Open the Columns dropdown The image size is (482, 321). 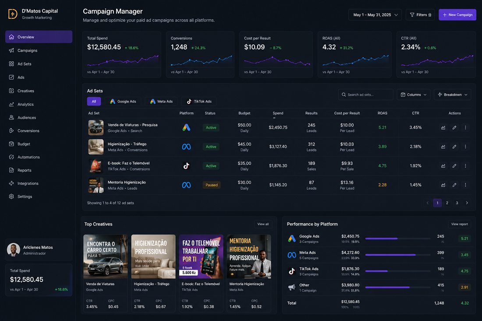pos(414,95)
